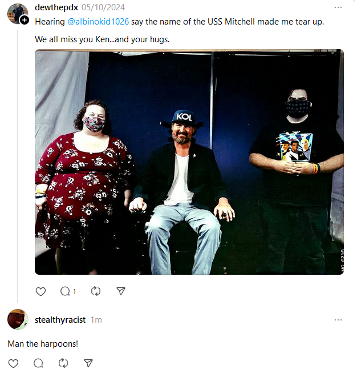Select the 'Man the harpoons!' reply text

point(43,344)
